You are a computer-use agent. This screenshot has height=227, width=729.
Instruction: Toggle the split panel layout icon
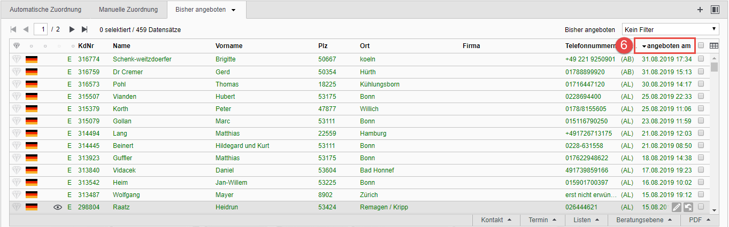(x=715, y=10)
